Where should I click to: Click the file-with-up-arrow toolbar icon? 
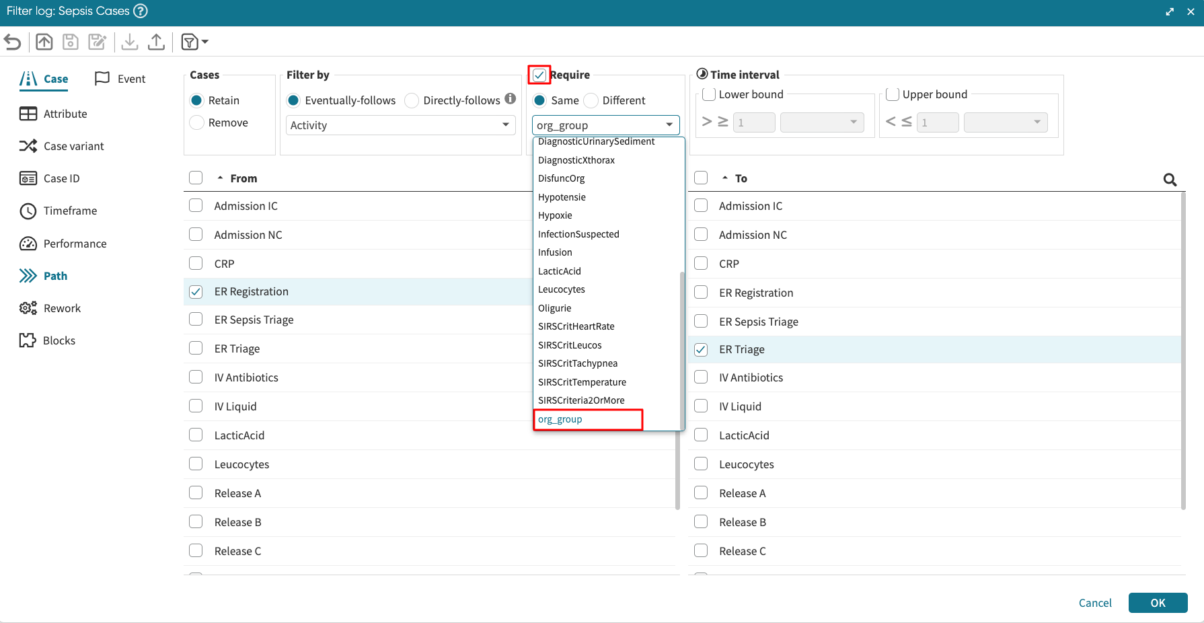44,42
